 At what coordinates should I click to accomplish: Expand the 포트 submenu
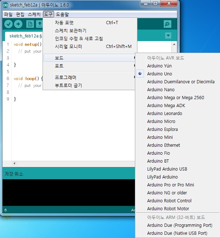tap(89, 66)
